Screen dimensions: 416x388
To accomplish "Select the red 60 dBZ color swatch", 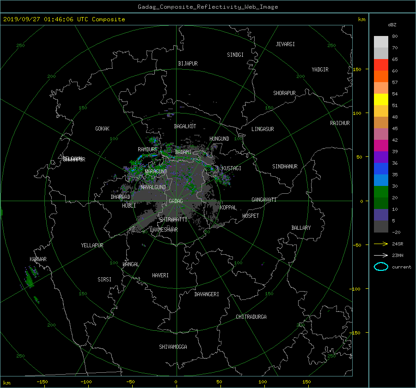I will [x=381, y=65].
